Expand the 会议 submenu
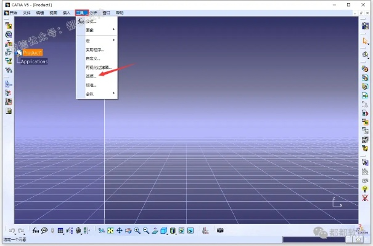This screenshot has width=373, height=246. [90, 94]
